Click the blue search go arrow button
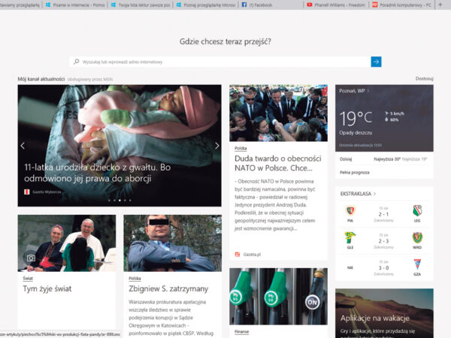The image size is (451, 338). pos(376,62)
